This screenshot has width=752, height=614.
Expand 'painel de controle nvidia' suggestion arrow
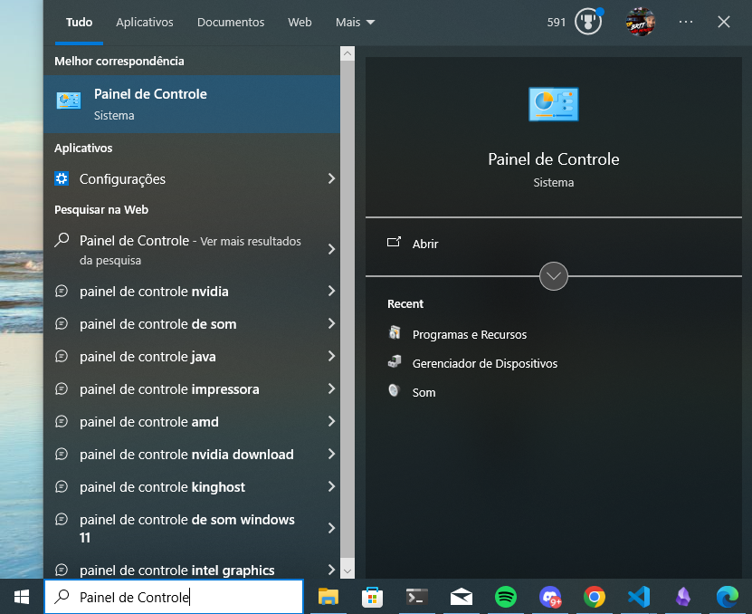click(x=331, y=292)
